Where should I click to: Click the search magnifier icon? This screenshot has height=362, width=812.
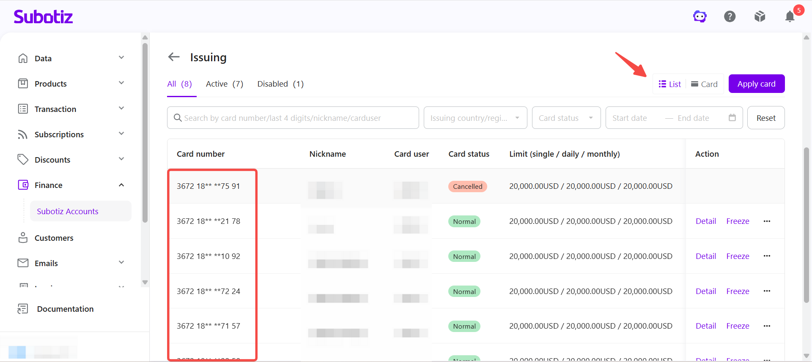[x=178, y=118]
